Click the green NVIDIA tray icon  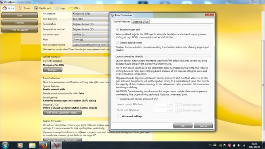pos(220,145)
